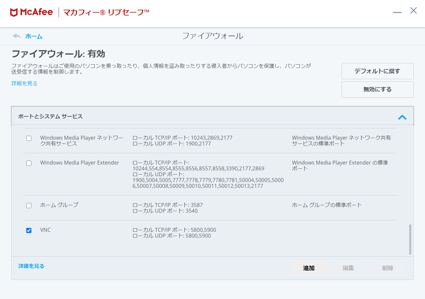Click the back arrow icon beside ホーム
The image size is (425, 299).
17,36
